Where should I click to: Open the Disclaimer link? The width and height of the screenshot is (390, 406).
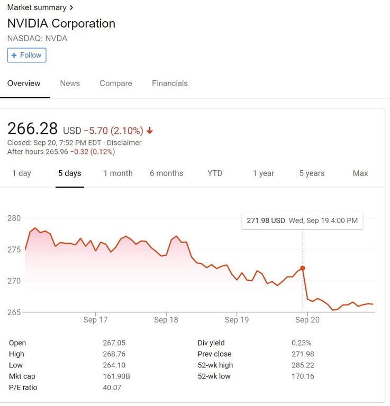pos(124,143)
